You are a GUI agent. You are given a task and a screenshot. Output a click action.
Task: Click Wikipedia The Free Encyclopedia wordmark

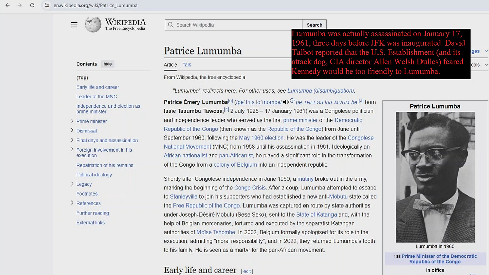click(x=125, y=25)
